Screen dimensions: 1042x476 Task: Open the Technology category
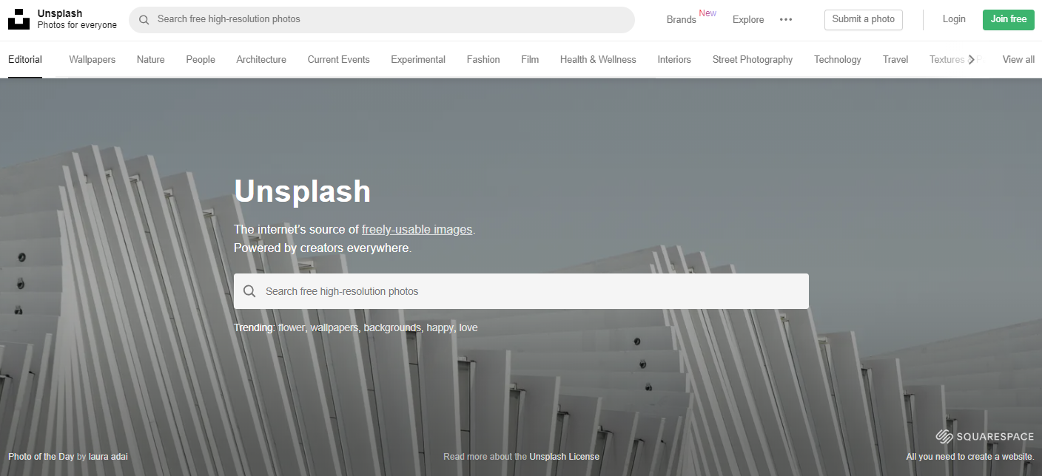[838, 60]
